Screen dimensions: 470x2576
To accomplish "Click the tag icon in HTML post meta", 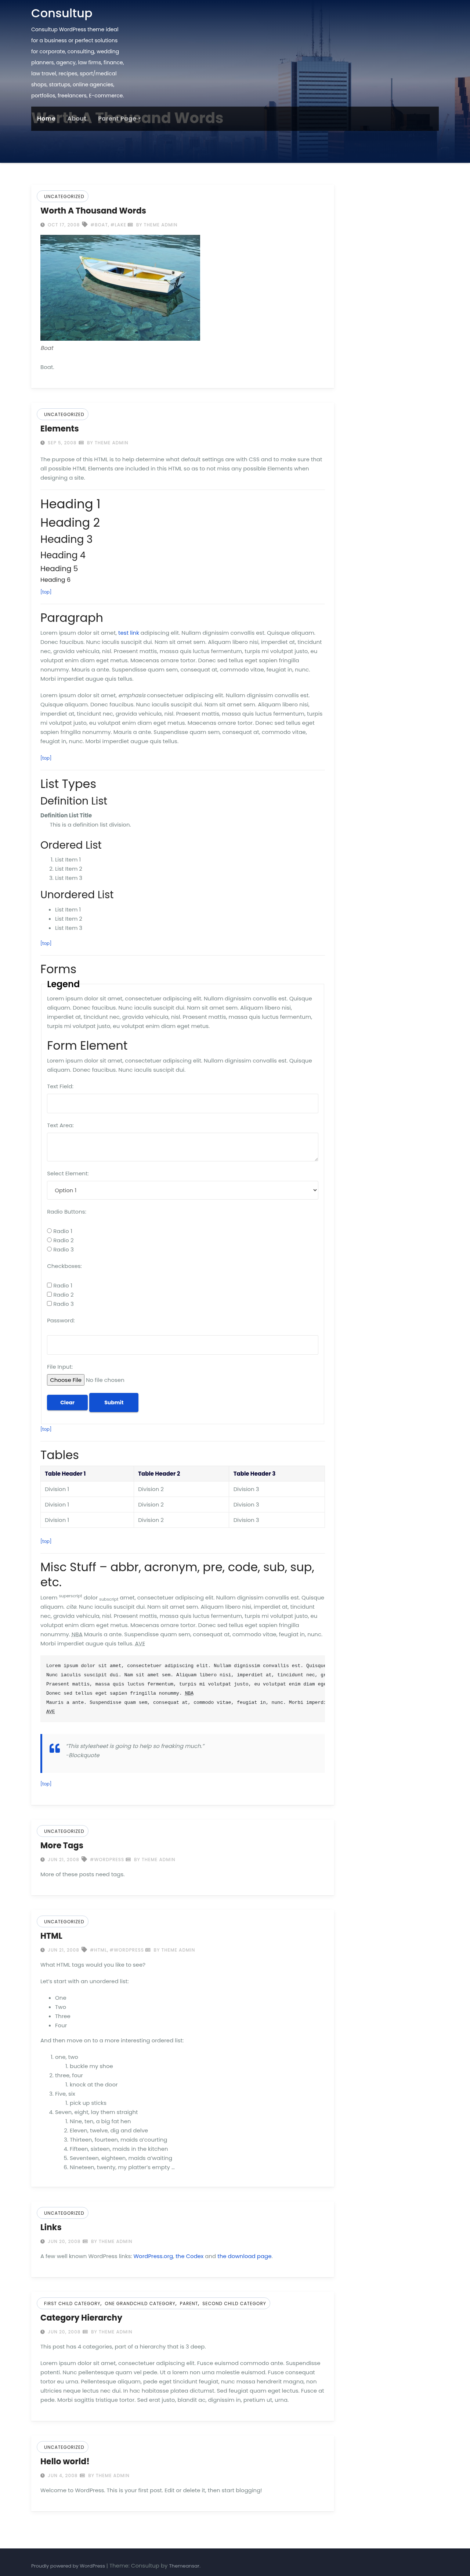I will click(x=84, y=1950).
